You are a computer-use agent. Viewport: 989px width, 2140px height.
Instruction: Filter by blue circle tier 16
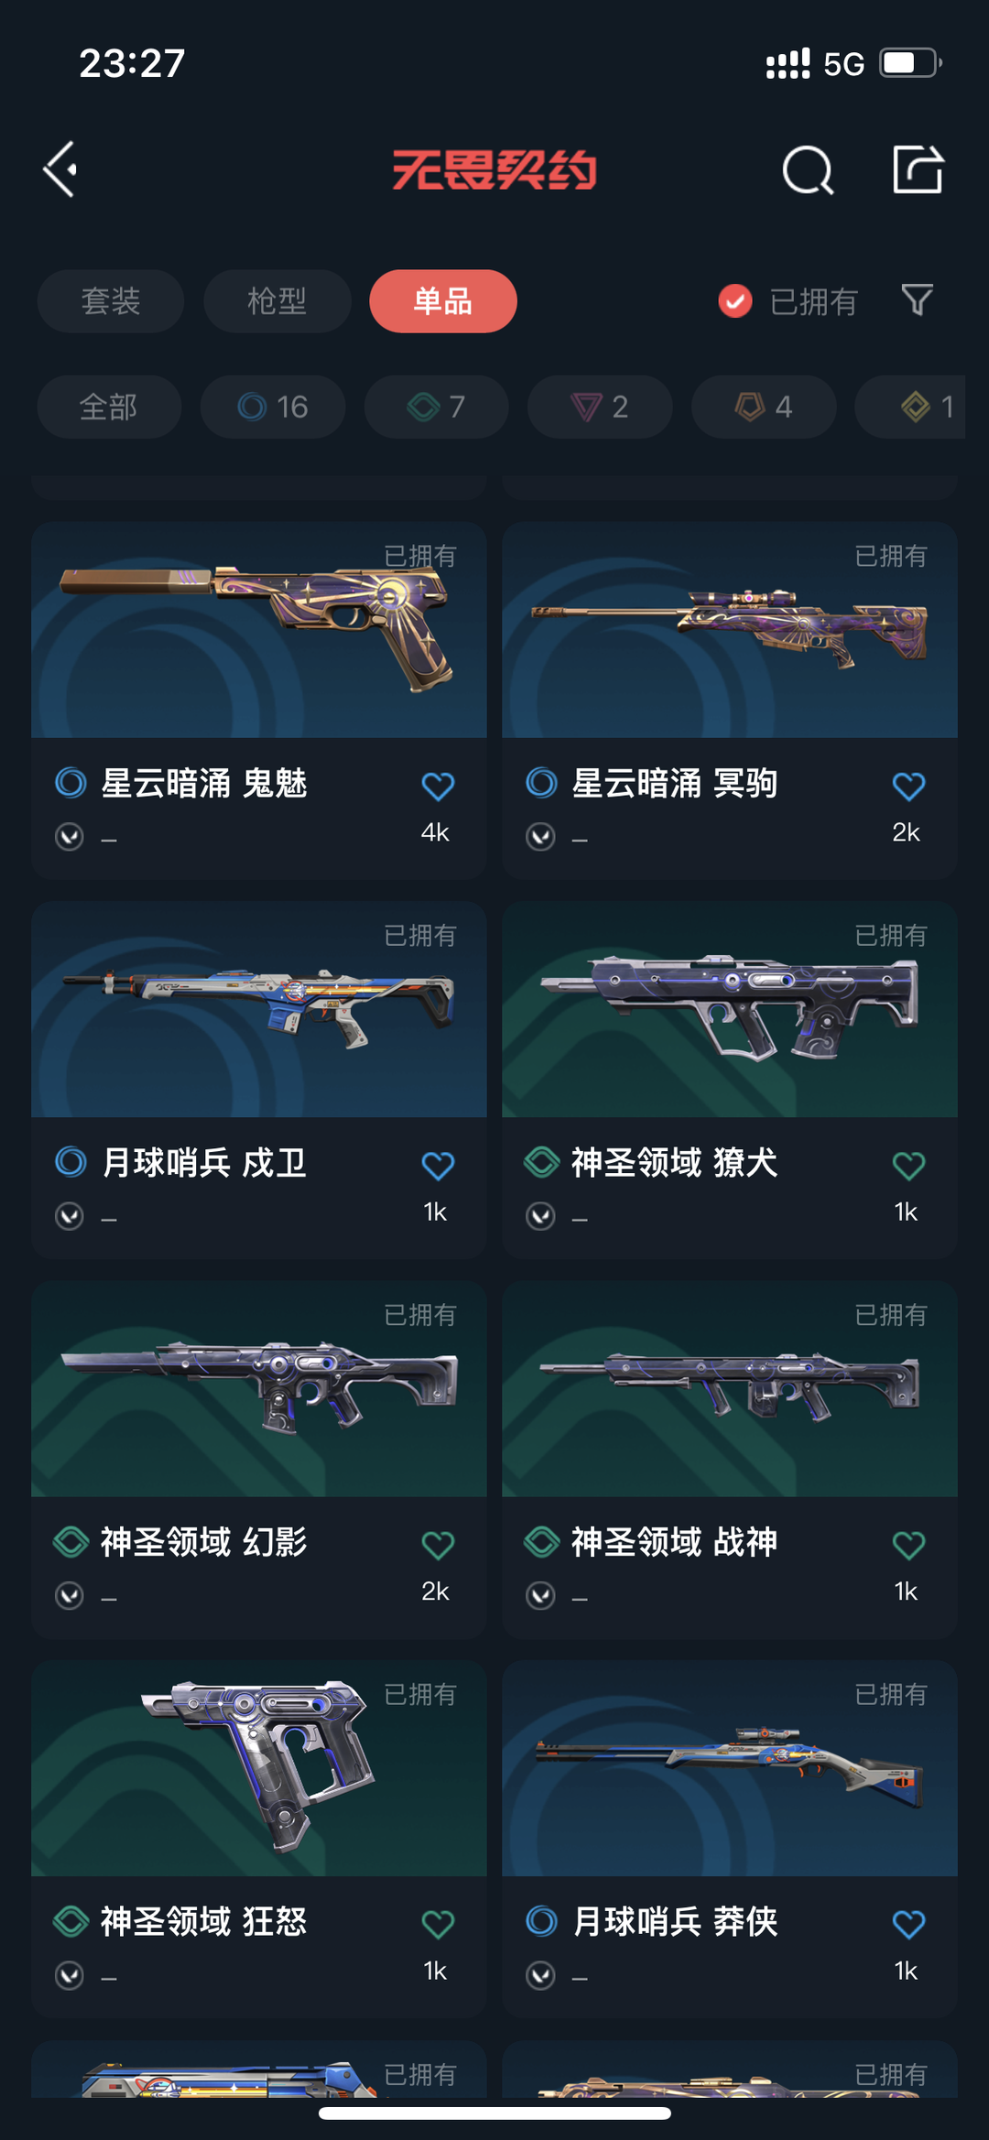[x=273, y=407]
